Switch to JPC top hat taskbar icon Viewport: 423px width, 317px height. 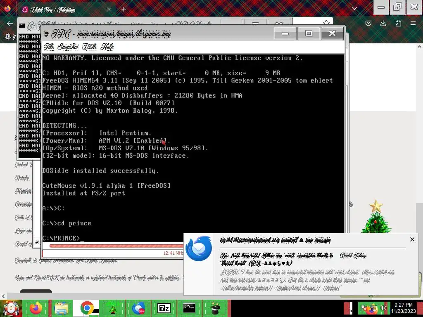pos(215,308)
